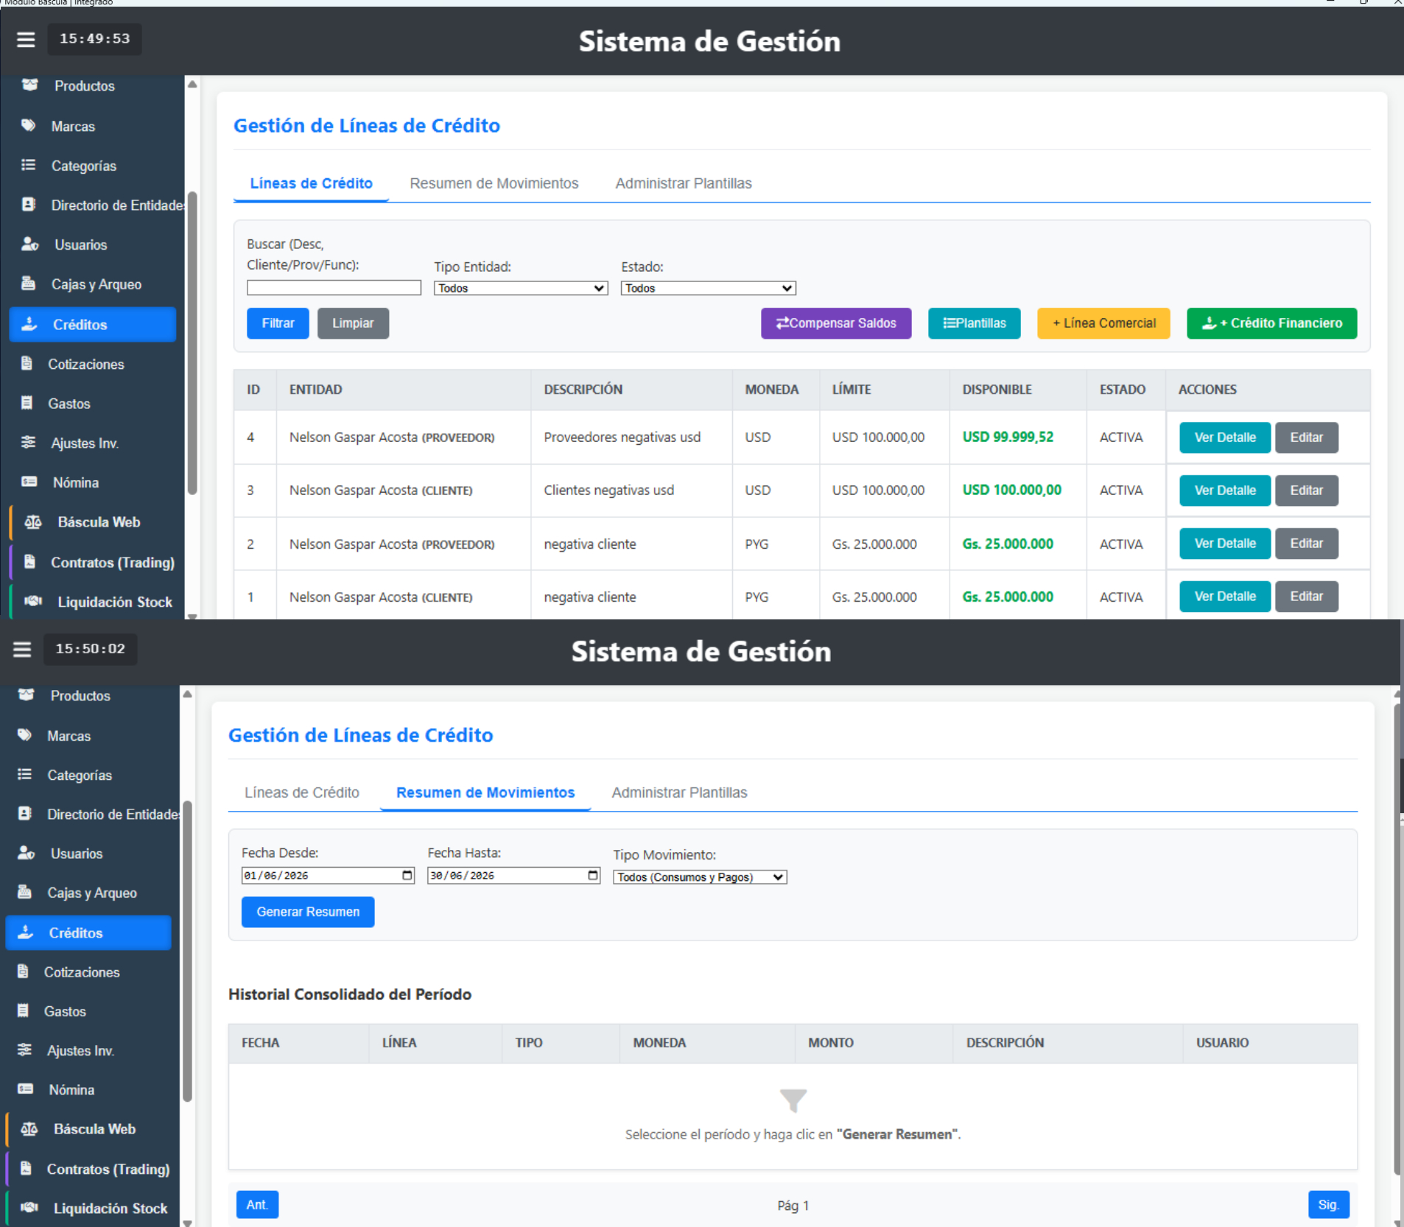Click sidebar scroll-up arrow in 15:49:53 window
The height and width of the screenshot is (1227, 1404).
point(192,85)
